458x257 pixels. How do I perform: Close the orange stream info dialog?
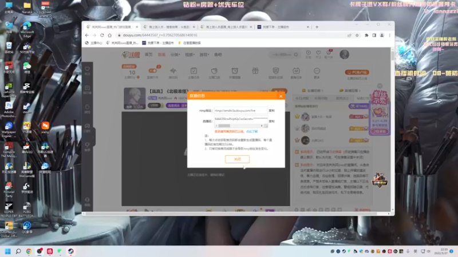coord(281,96)
